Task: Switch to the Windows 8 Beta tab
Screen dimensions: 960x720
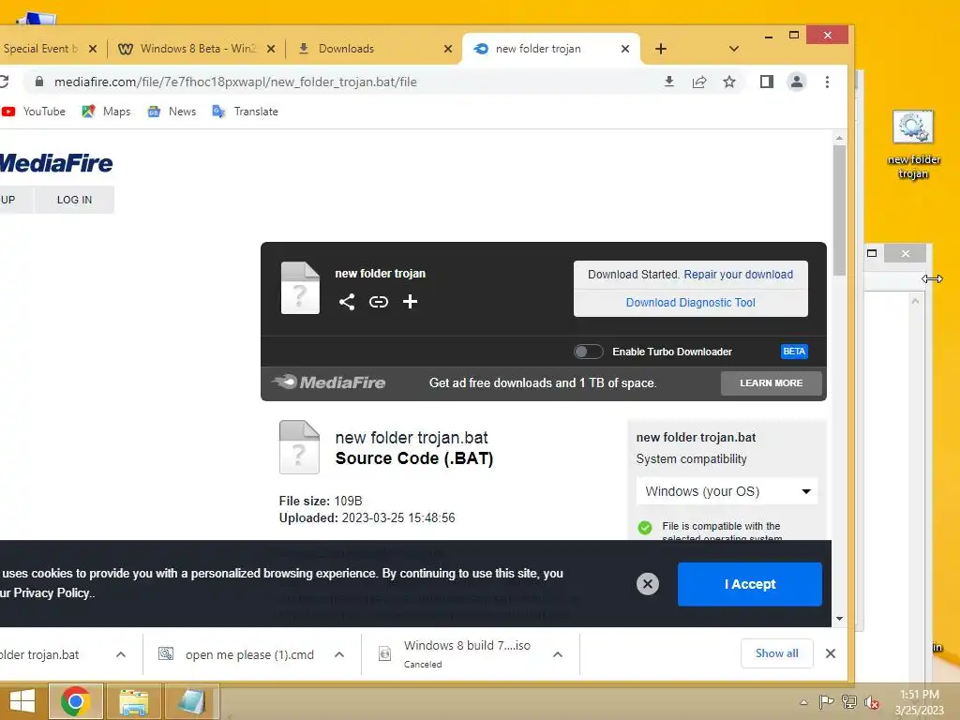Action: coord(195,49)
